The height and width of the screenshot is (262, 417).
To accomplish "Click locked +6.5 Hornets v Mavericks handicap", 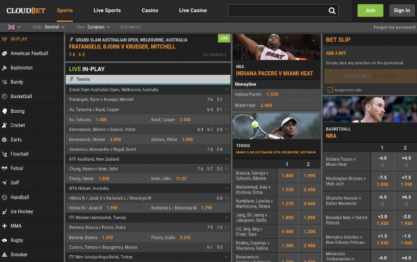I will (406, 200).
